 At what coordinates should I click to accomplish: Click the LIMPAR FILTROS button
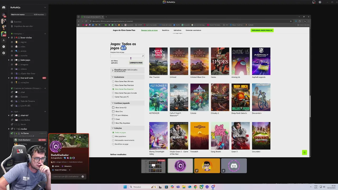136,63
